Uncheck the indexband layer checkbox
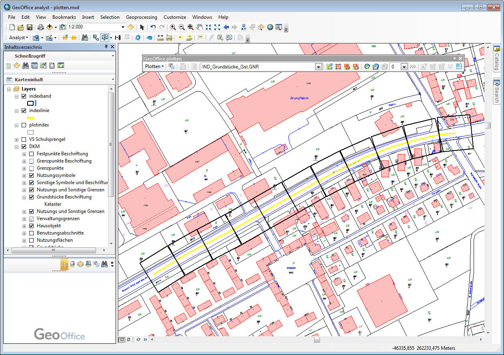Viewport: 504px width, 355px height. pyautogui.click(x=24, y=96)
